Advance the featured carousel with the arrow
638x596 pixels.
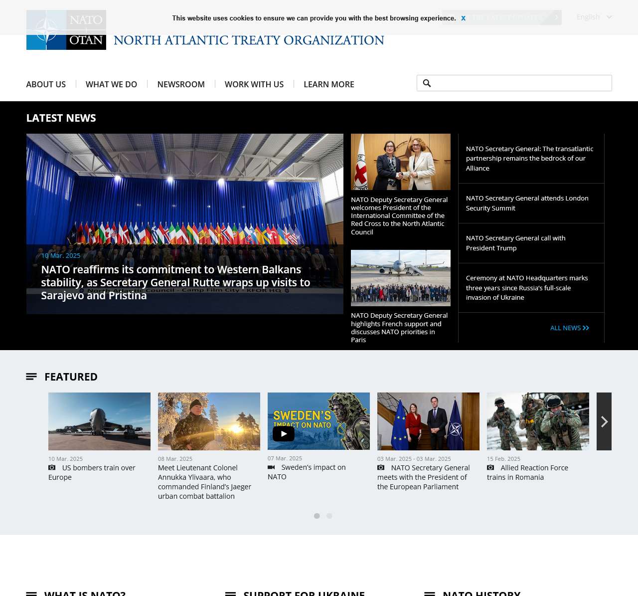[604, 421]
